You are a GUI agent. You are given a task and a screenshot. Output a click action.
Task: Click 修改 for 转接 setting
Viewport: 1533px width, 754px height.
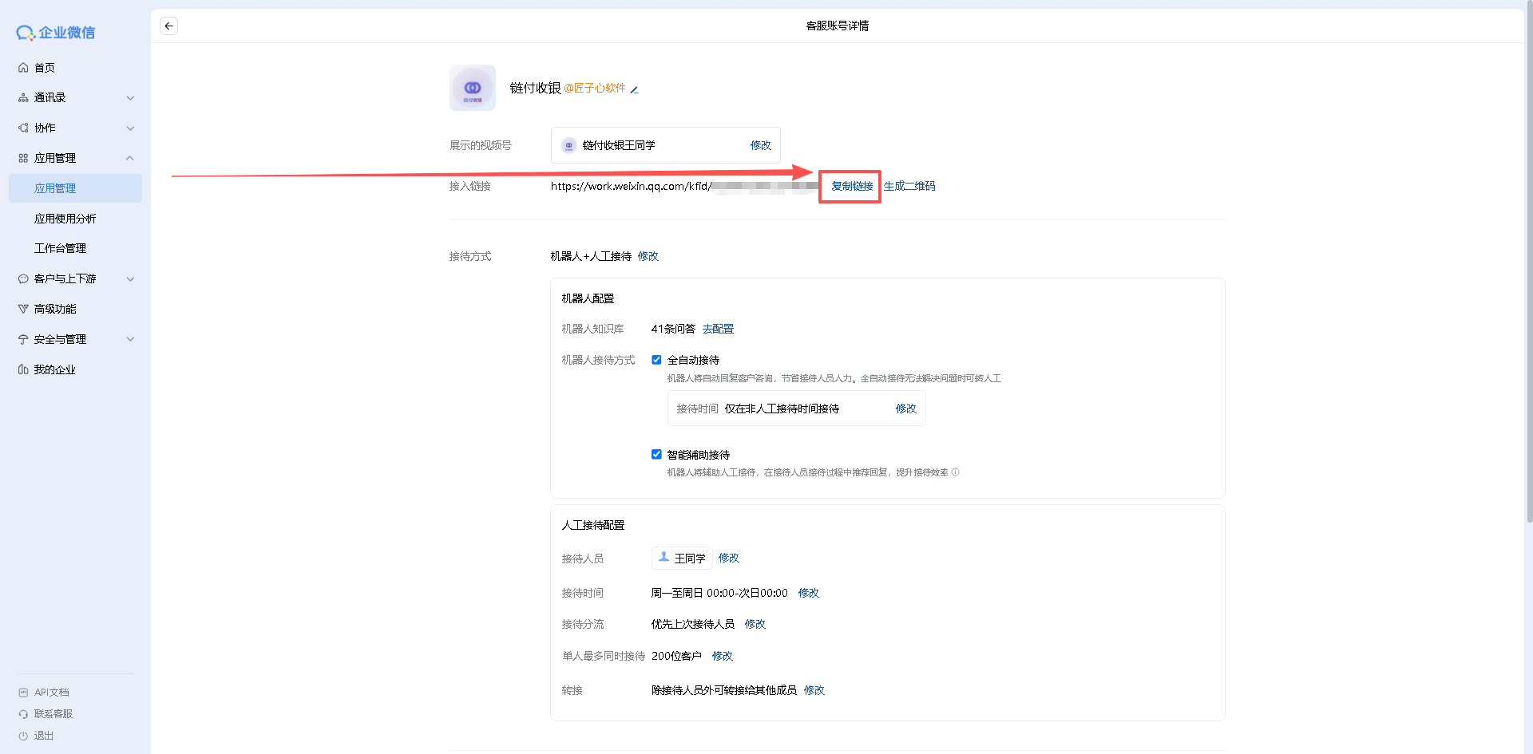tap(814, 690)
